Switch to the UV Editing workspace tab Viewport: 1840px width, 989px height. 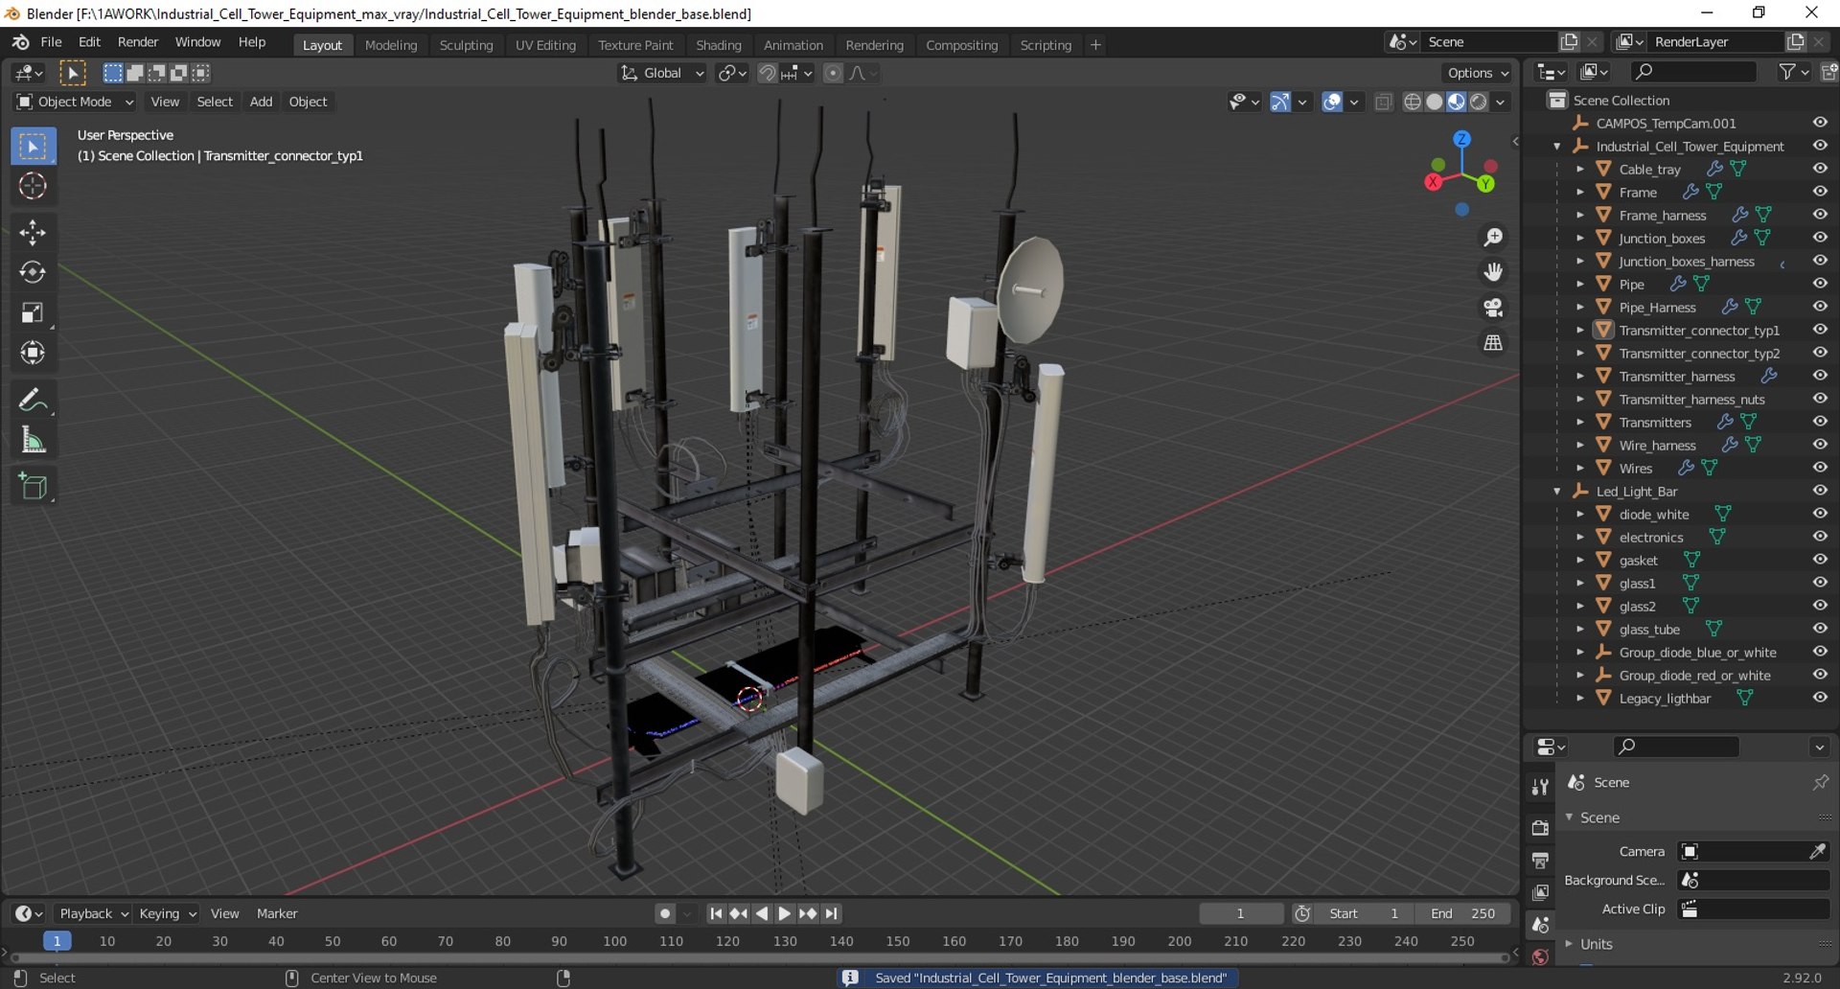pyautogui.click(x=545, y=45)
